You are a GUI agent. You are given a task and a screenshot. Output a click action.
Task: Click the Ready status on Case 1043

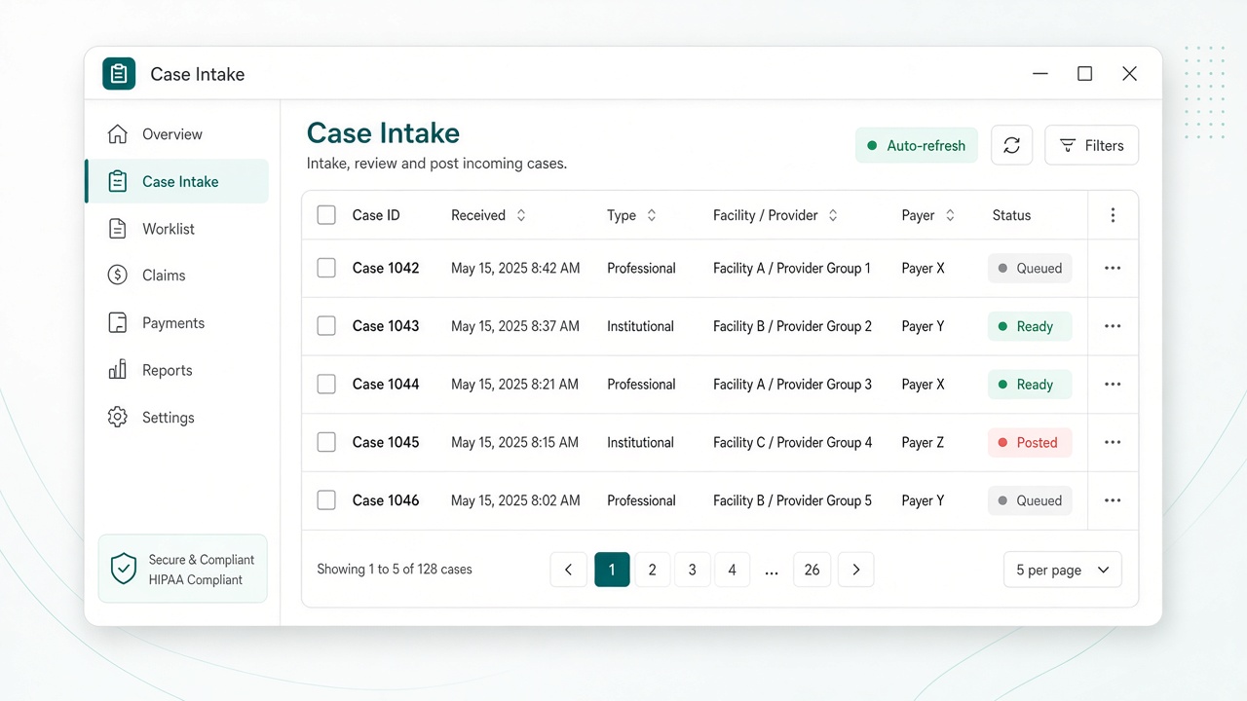[x=1030, y=326]
